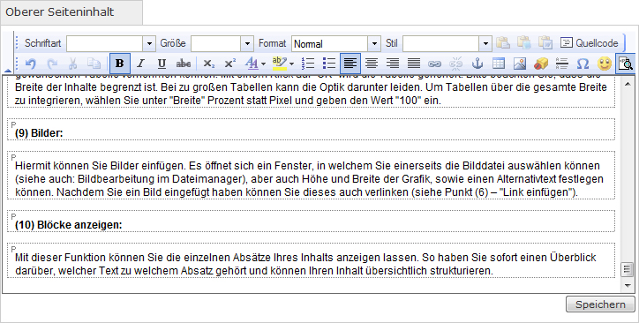Viewport: 639px width, 323px height.
Task: Insert a table
Action: click(x=499, y=64)
